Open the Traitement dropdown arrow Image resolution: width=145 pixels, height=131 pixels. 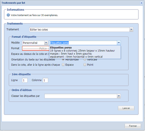(131, 29)
